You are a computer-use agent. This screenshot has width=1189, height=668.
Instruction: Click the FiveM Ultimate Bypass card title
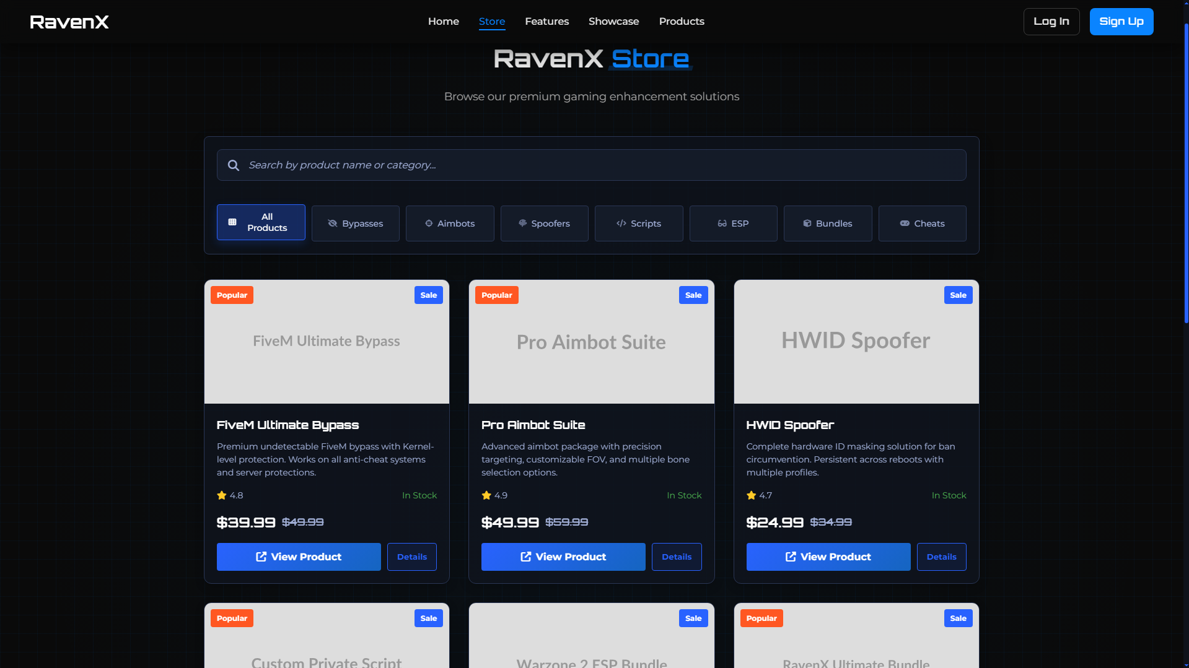(x=288, y=425)
